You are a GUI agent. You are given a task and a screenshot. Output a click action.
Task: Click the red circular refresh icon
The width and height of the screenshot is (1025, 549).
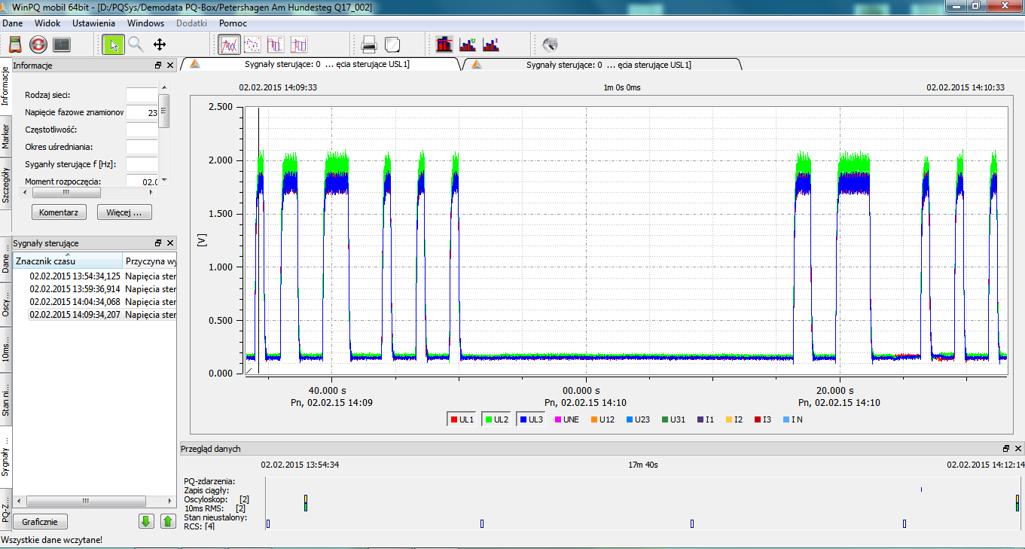click(x=38, y=44)
